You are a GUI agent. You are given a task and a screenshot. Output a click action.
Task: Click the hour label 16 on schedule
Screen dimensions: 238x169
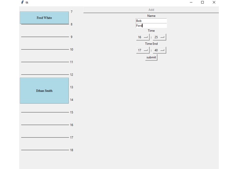(72, 125)
